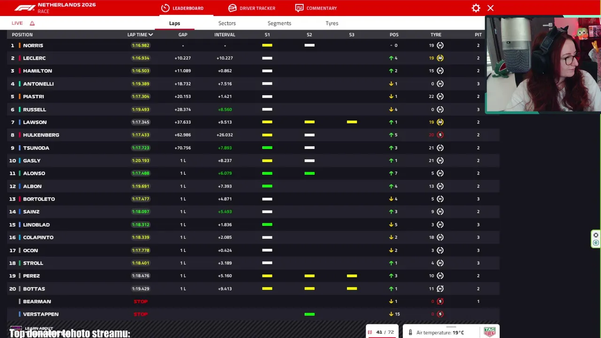This screenshot has height=338, width=601.
Task: Click Tsunoda's tyre compound icon
Action: point(440,148)
